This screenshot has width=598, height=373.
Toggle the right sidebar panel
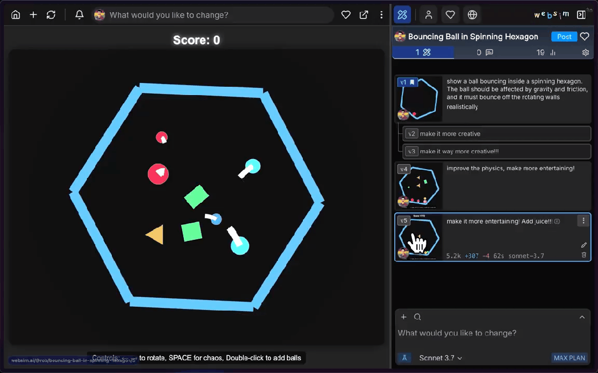(x=581, y=15)
